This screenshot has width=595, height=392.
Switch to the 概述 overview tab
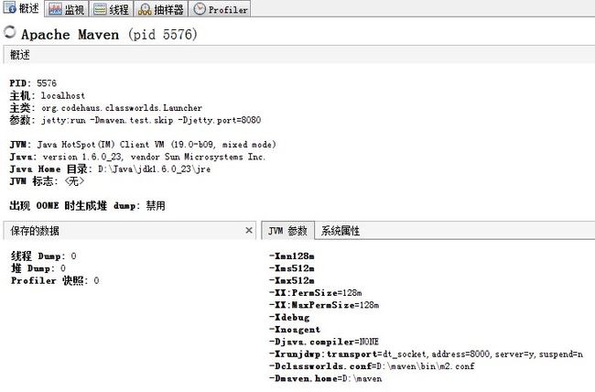[21, 8]
